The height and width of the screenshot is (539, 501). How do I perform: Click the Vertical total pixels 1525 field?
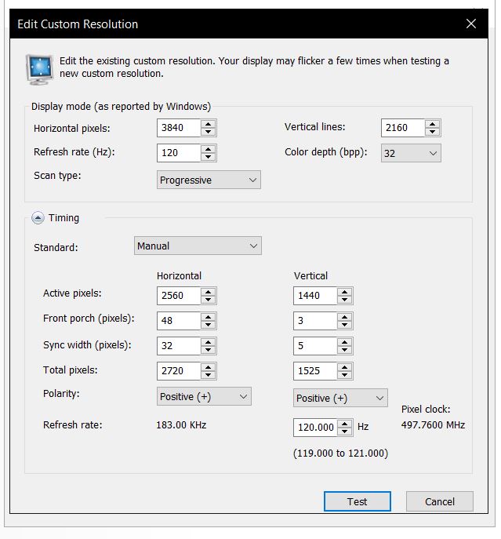click(315, 371)
